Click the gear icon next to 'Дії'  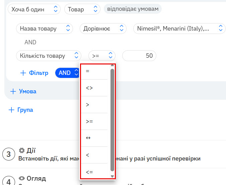[22, 150]
